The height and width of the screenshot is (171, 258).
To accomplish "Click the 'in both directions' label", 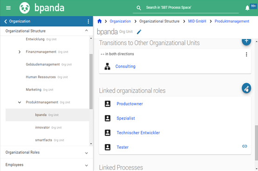I will [119, 54].
